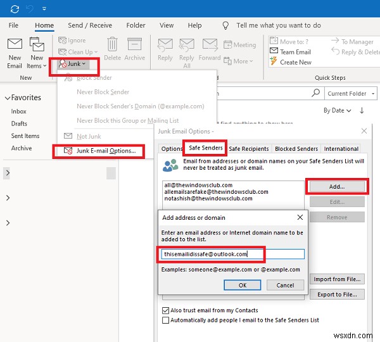Open the Archive folder in Favorites
This screenshot has height=342, width=380.
(x=22, y=148)
